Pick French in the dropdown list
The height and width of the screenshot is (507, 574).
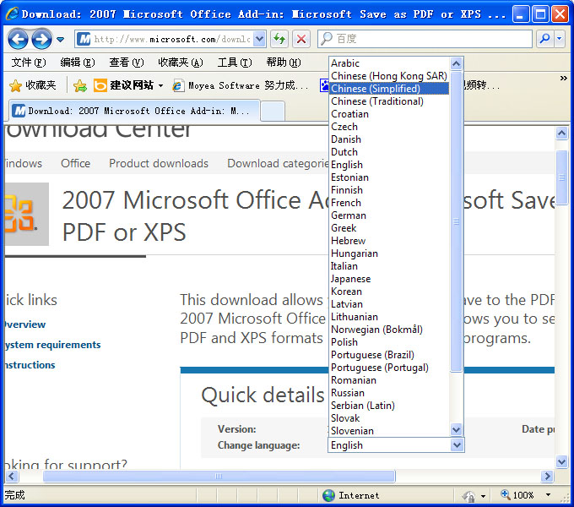389,203
